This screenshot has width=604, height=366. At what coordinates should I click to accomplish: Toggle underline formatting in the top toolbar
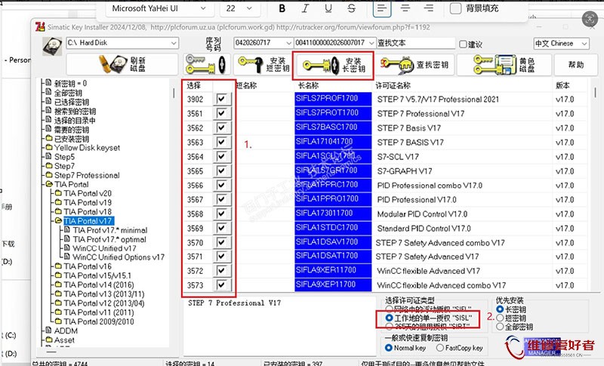328,8
